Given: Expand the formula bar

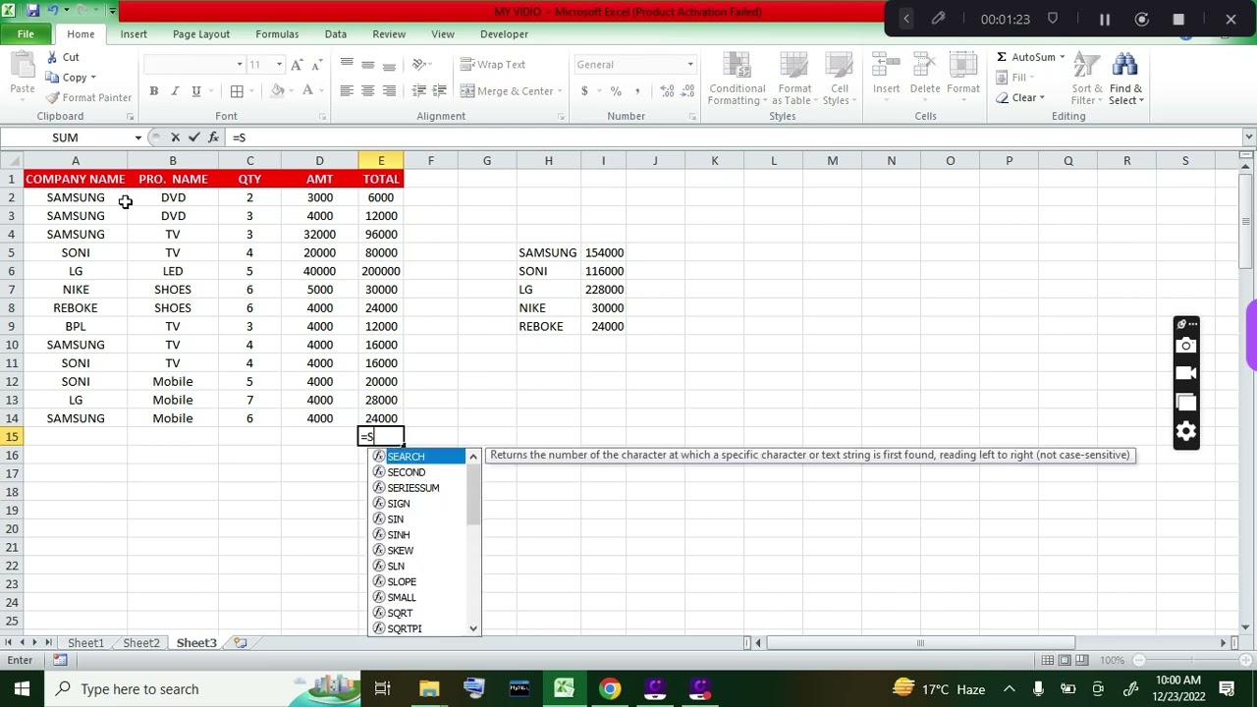Looking at the screenshot, I should [1249, 137].
